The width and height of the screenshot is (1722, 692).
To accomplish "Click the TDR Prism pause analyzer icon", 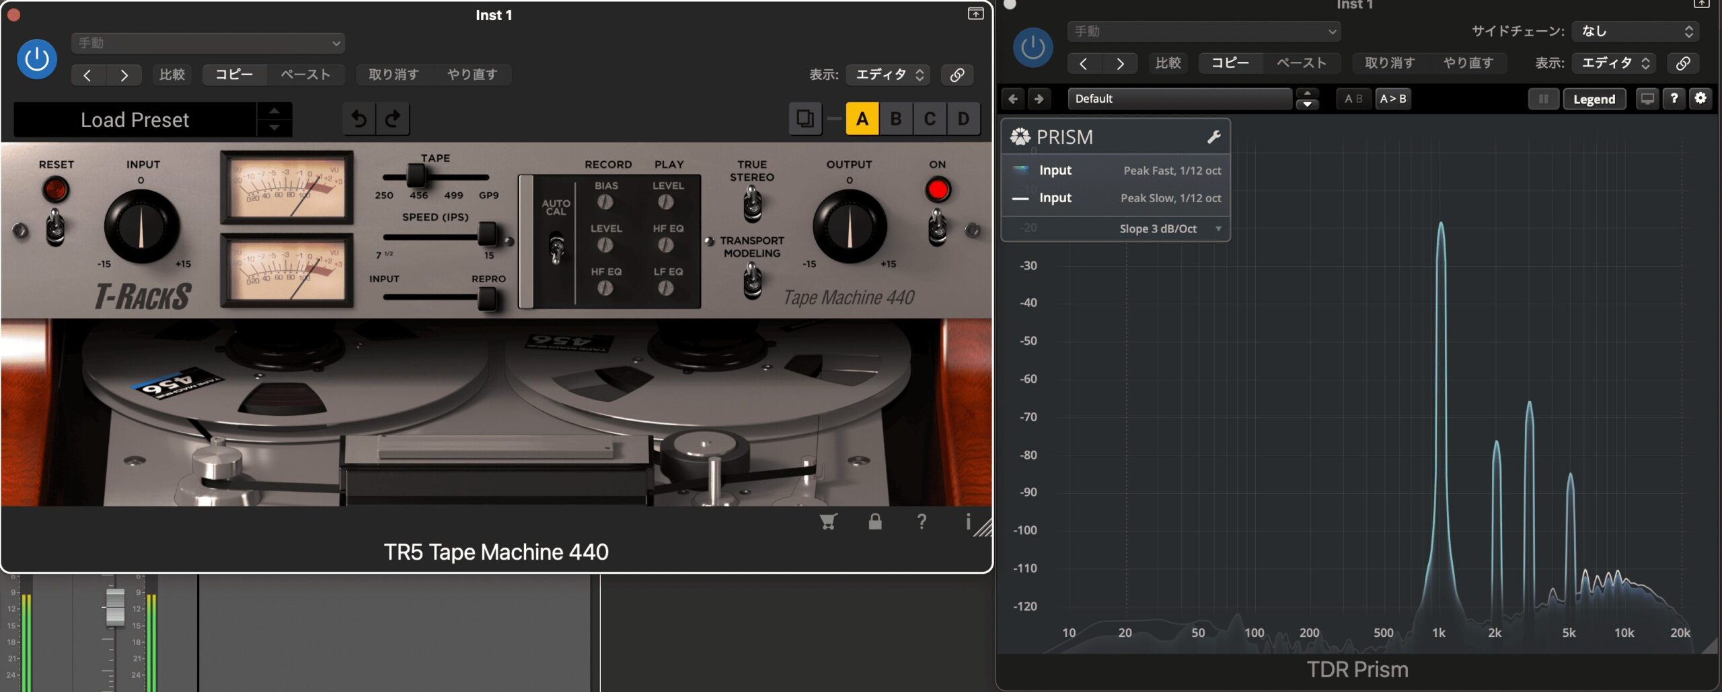I will coord(1543,99).
